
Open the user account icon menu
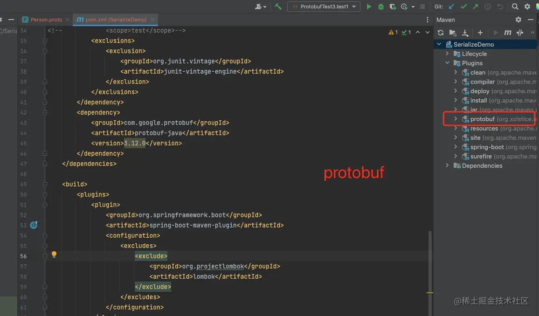pos(260,7)
